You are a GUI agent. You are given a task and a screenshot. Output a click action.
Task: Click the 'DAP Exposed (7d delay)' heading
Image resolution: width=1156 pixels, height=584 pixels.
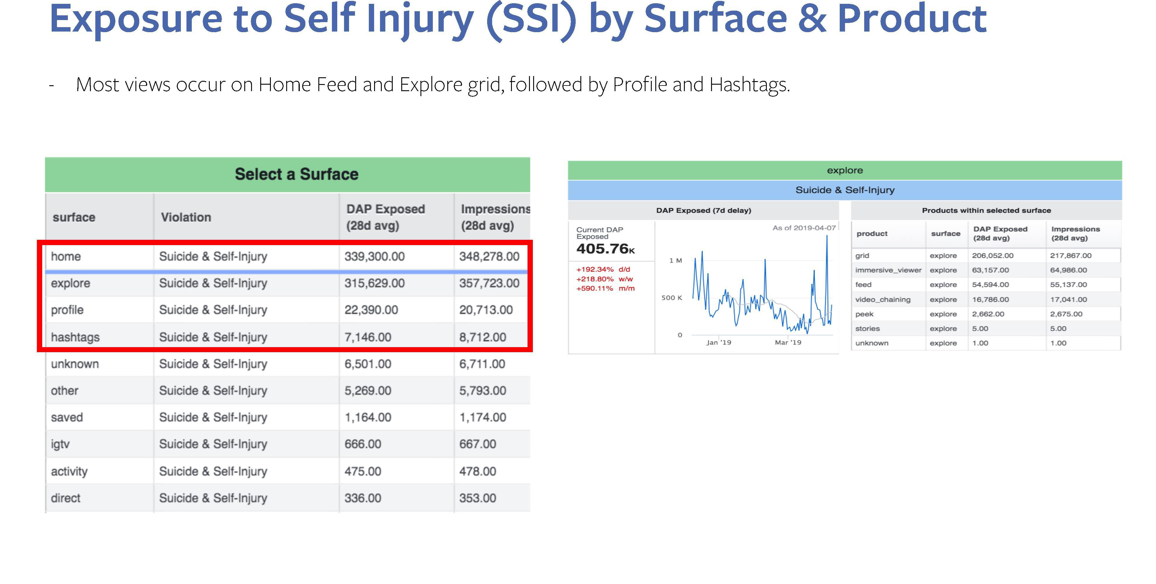point(703,210)
